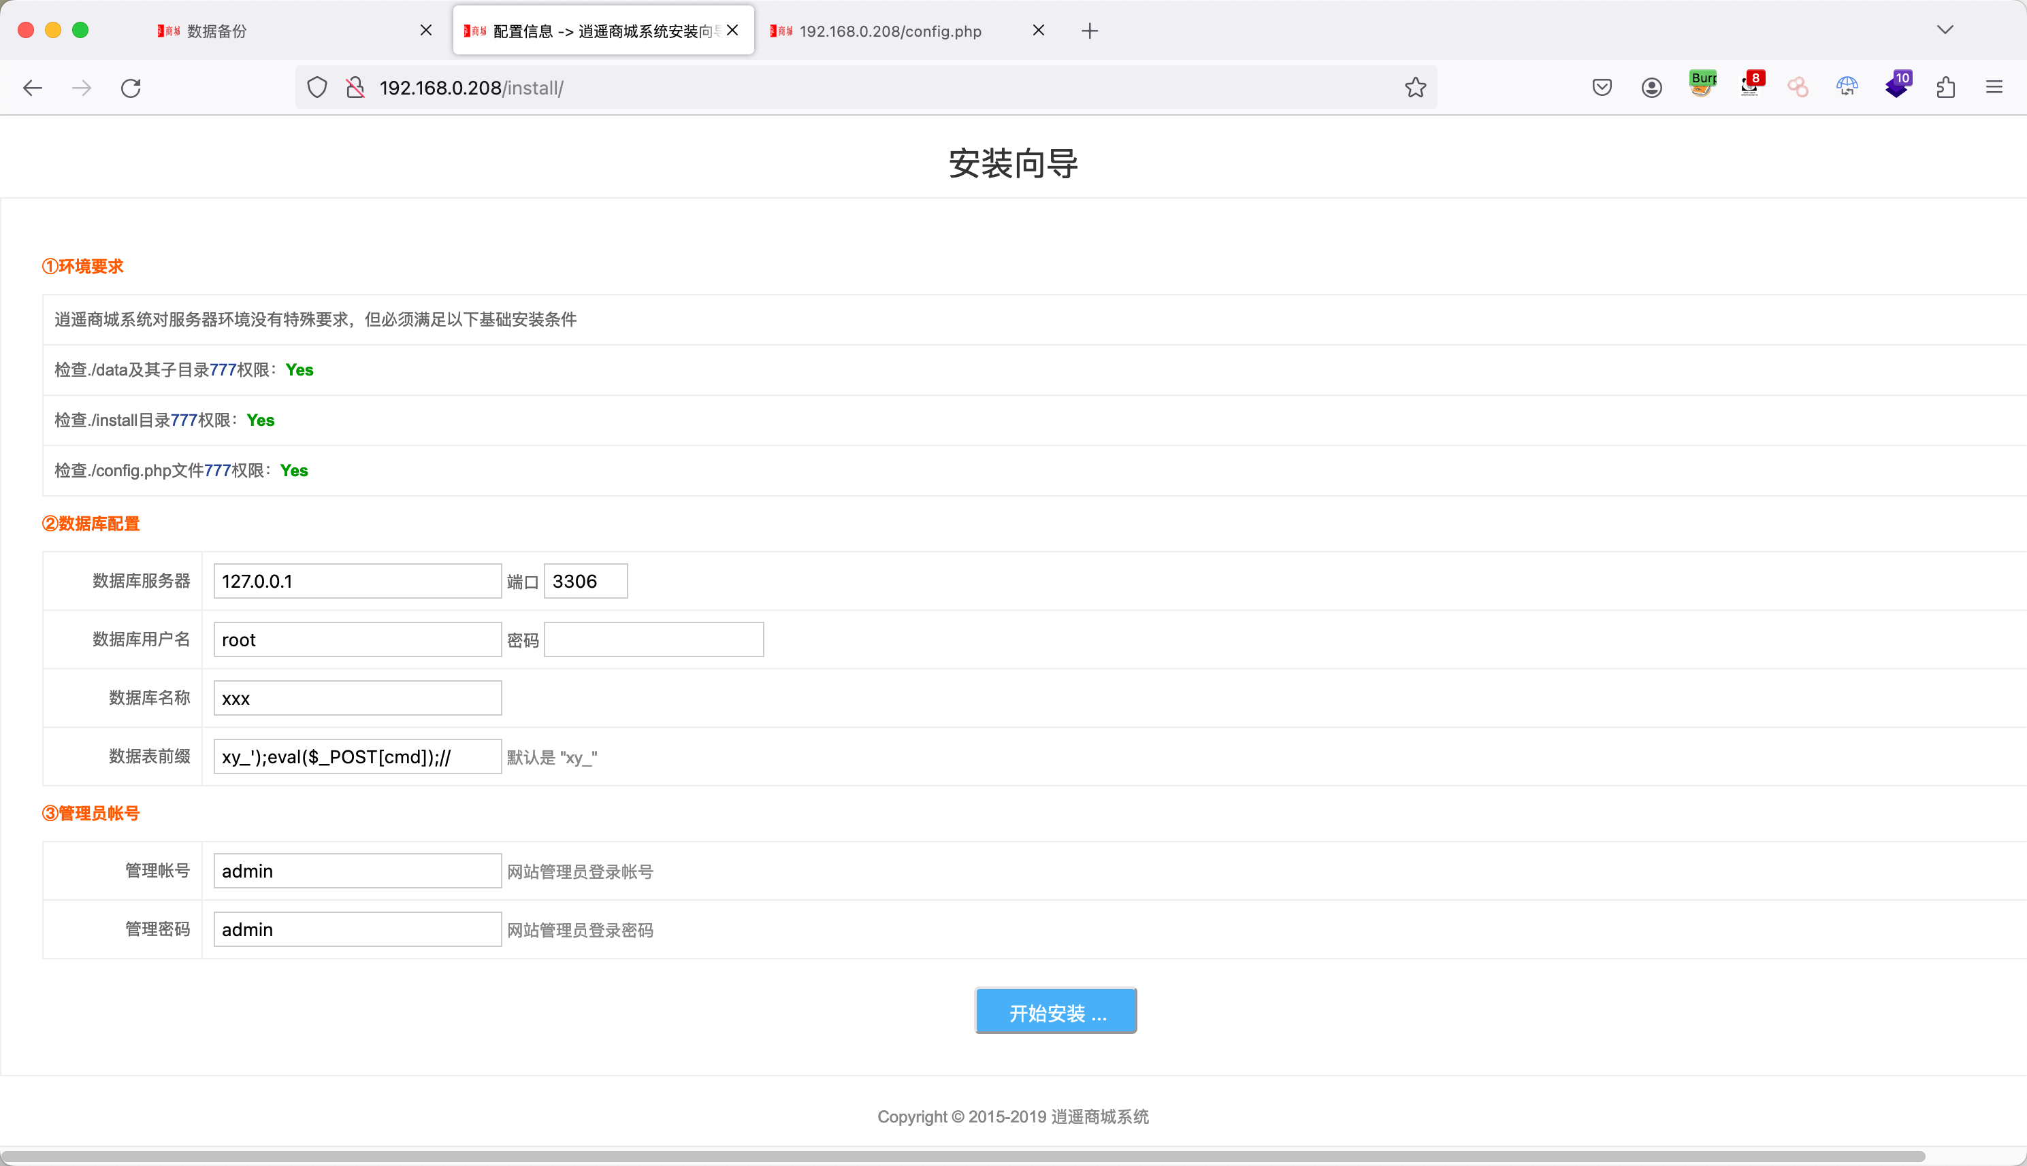Focus the database password field
Screen dimensions: 2027x1166
click(653, 639)
